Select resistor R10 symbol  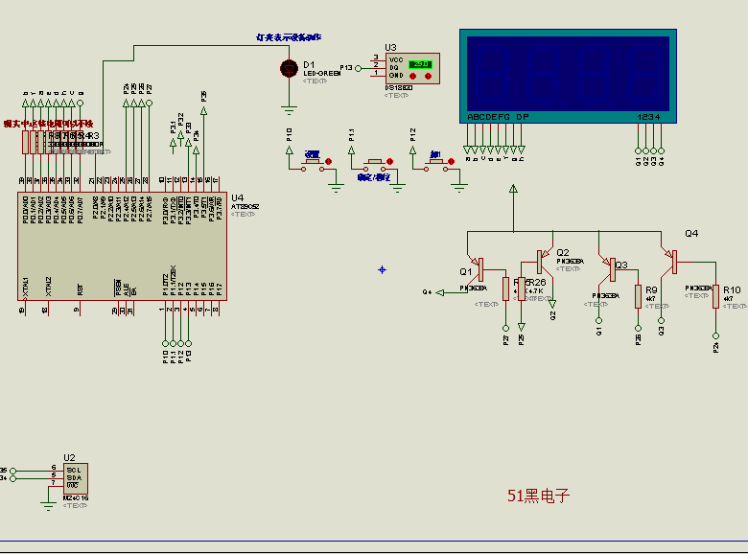point(715,296)
